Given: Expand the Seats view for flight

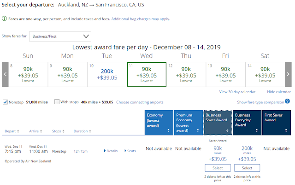Looking at the screenshot, I should coord(131,151).
